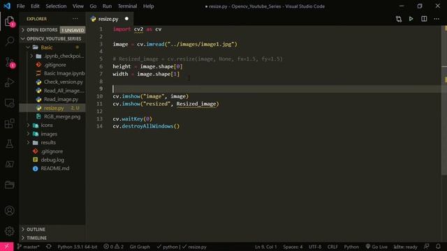447x251 pixels.
Task: Click the Run Python File play button
Action: click(411, 19)
